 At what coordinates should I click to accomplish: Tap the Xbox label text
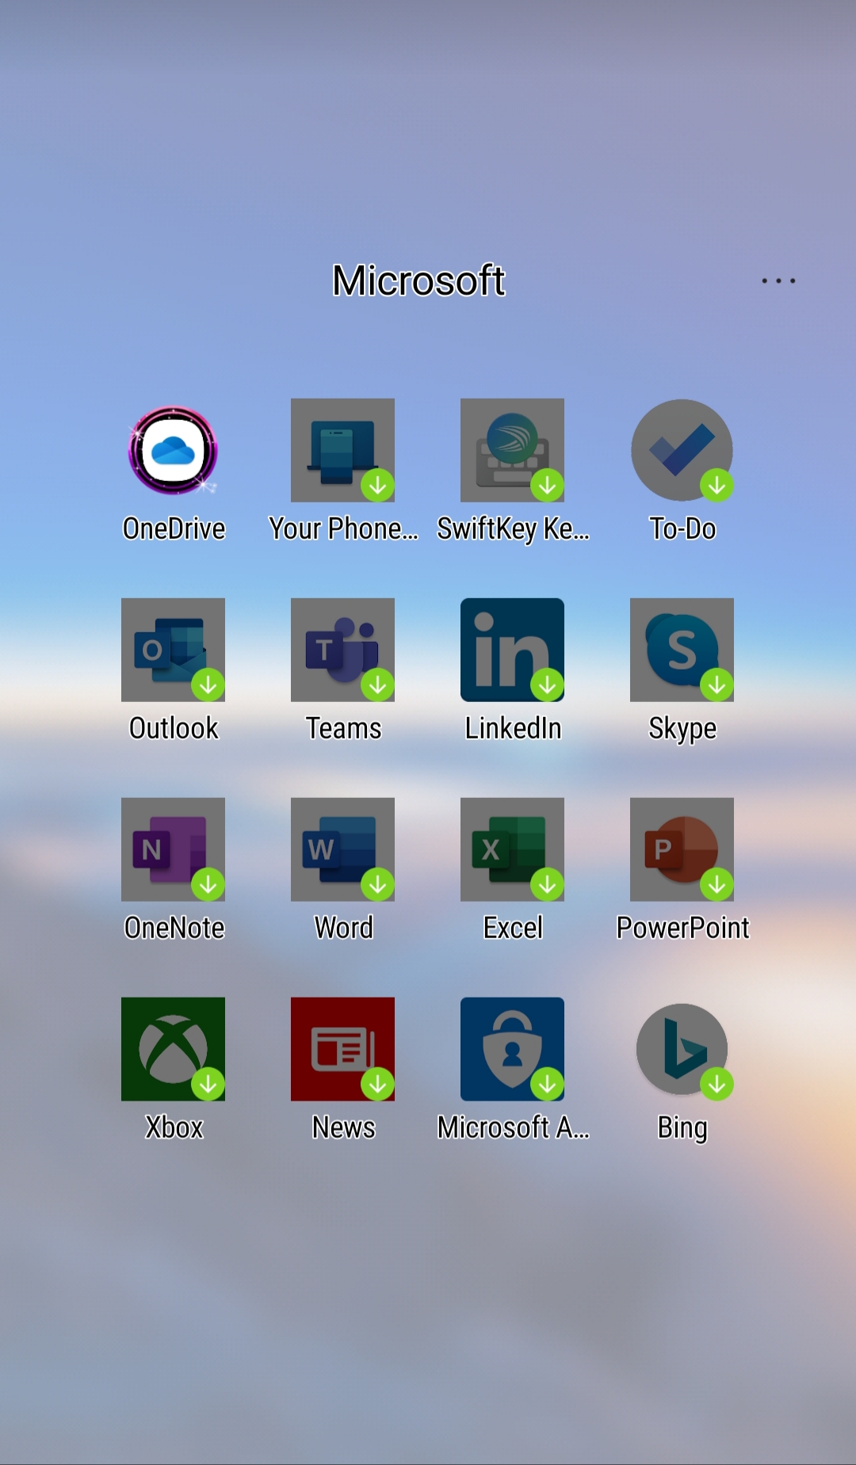[174, 1127]
